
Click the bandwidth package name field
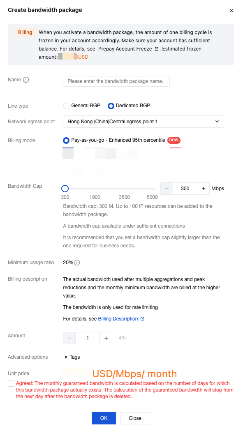[x=116, y=81]
